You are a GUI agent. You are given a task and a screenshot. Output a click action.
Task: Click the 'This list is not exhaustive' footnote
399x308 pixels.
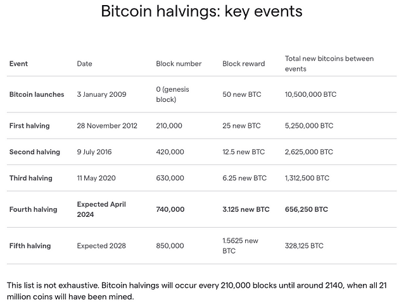196,291
